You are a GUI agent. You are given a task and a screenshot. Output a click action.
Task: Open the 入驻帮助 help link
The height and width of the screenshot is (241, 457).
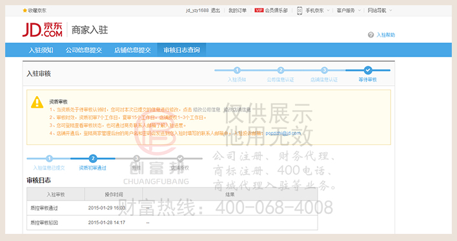click(x=385, y=35)
